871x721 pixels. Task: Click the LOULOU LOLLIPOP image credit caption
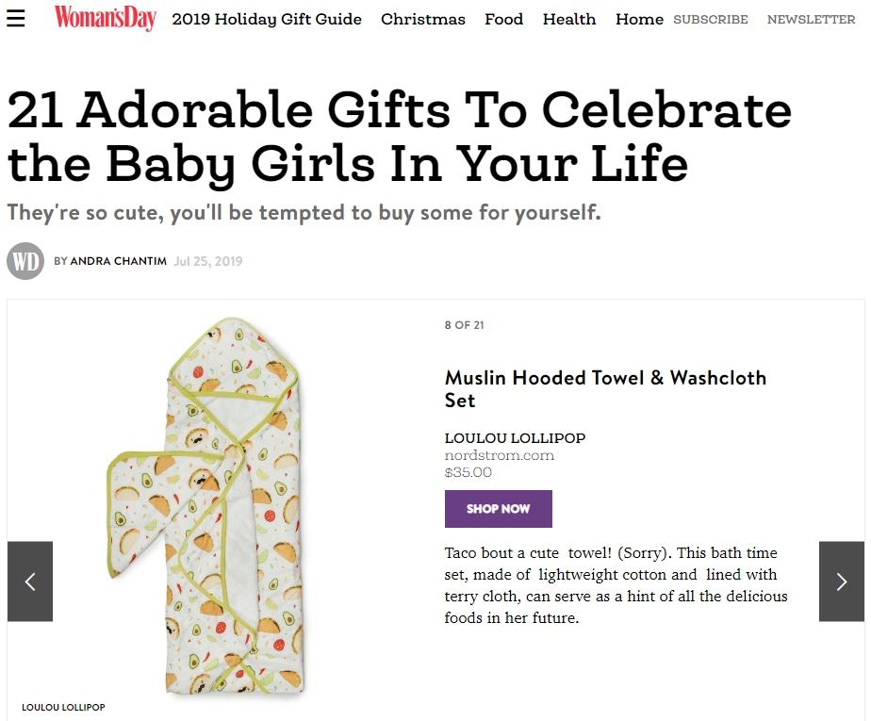coord(63,707)
